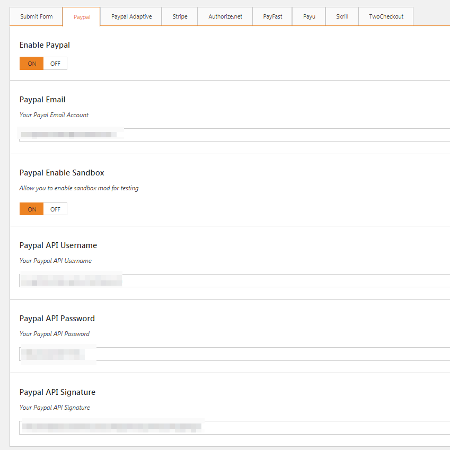Click 'Your Payal Email Account' description

pos(54,115)
